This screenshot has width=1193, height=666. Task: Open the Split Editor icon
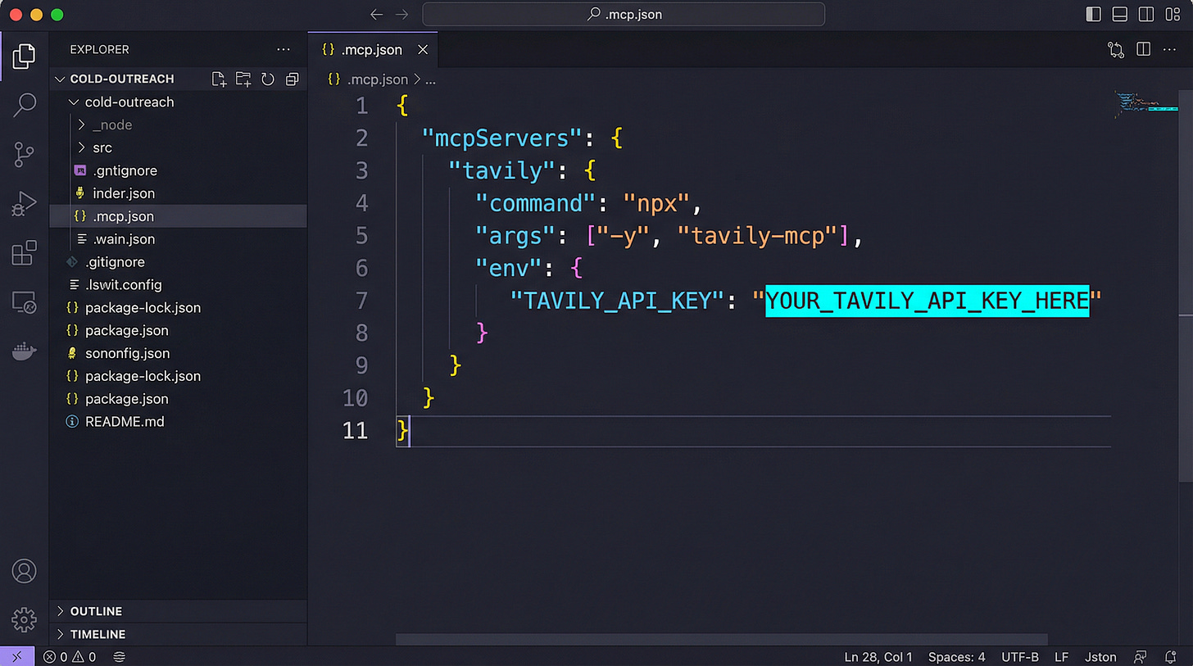click(1143, 49)
